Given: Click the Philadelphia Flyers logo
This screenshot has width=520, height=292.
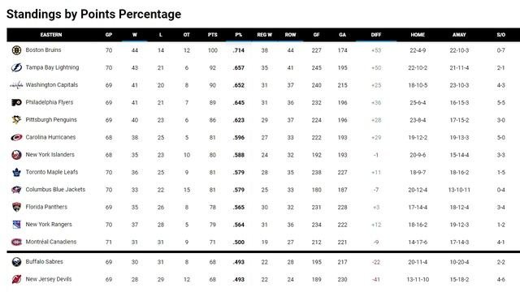Looking at the screenshot, I should [16, 103].
